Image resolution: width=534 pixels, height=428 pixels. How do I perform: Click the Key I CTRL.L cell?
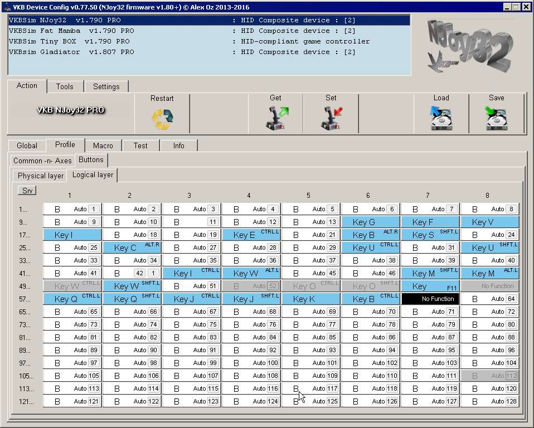coord(191,273)
